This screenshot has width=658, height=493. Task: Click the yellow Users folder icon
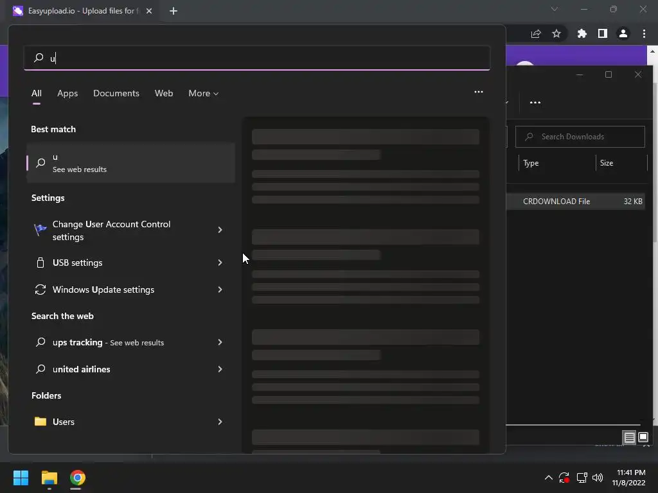click(40, 421)
